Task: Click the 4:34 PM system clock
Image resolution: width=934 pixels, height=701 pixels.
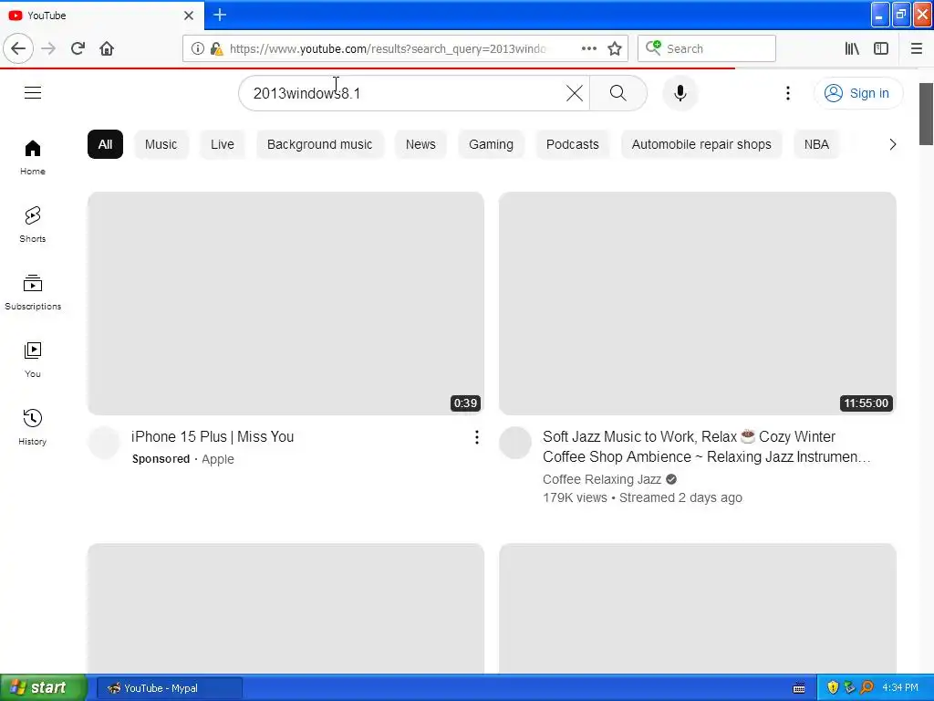Action: coord(900,688)
